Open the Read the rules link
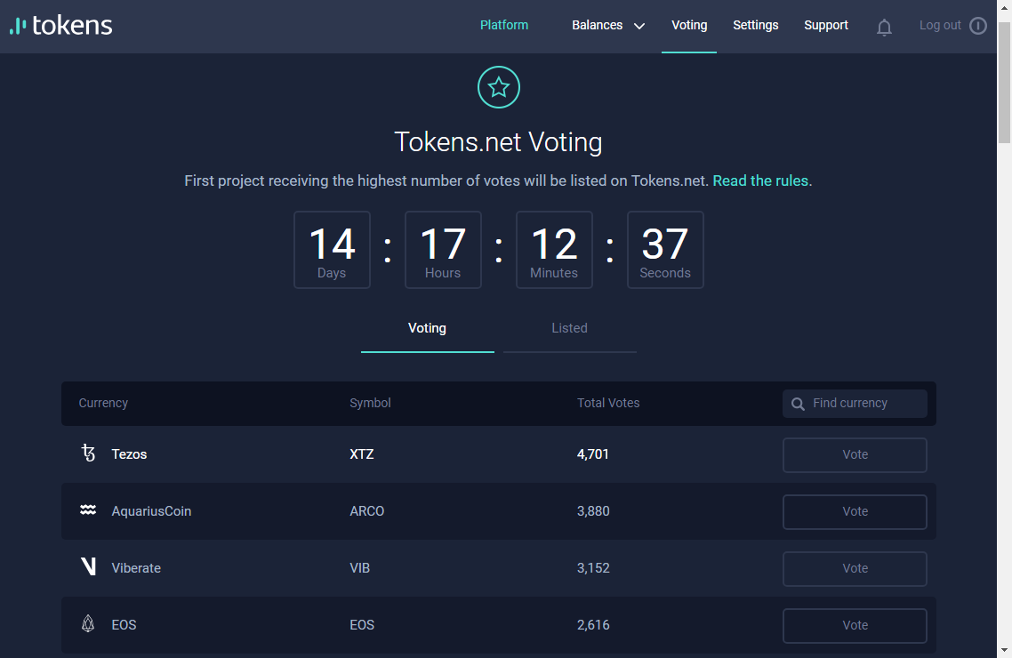The width and height of the screenshot is (1012, 658). 760,181
